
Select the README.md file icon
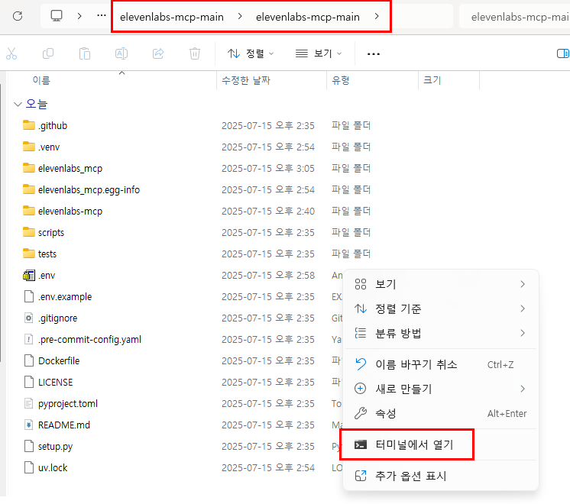pos(29,425)
